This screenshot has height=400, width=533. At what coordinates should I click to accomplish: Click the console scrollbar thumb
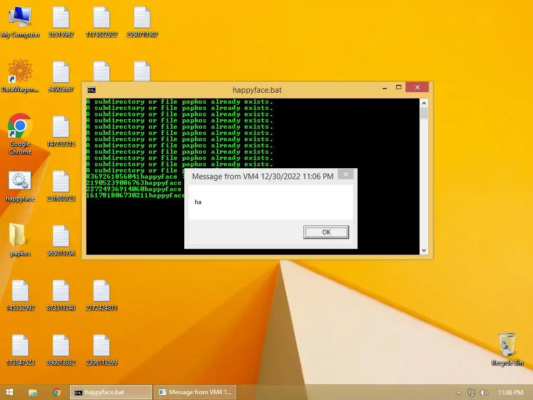pos(424,113)
